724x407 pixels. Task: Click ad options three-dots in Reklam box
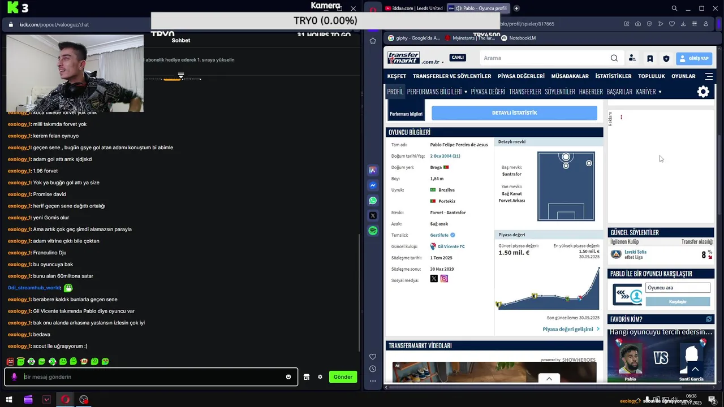[x=621, y=118]
